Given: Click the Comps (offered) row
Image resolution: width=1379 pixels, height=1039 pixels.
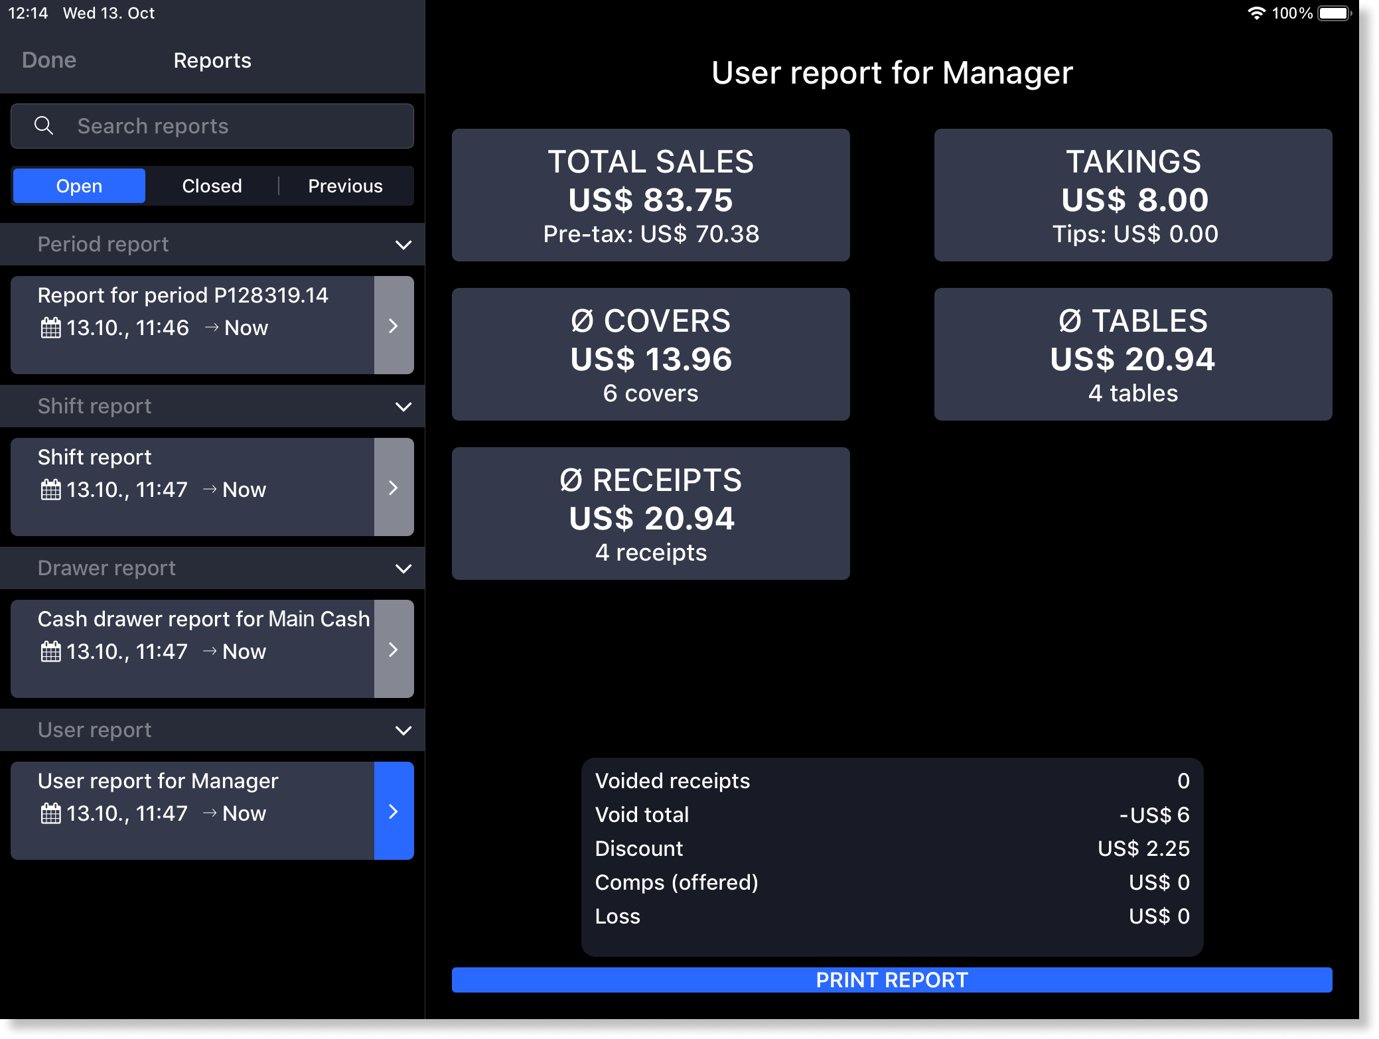Looking at the screenshot, I should 892,882.
